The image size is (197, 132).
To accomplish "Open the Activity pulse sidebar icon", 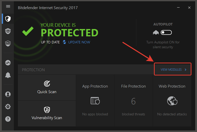I will 8,63.
